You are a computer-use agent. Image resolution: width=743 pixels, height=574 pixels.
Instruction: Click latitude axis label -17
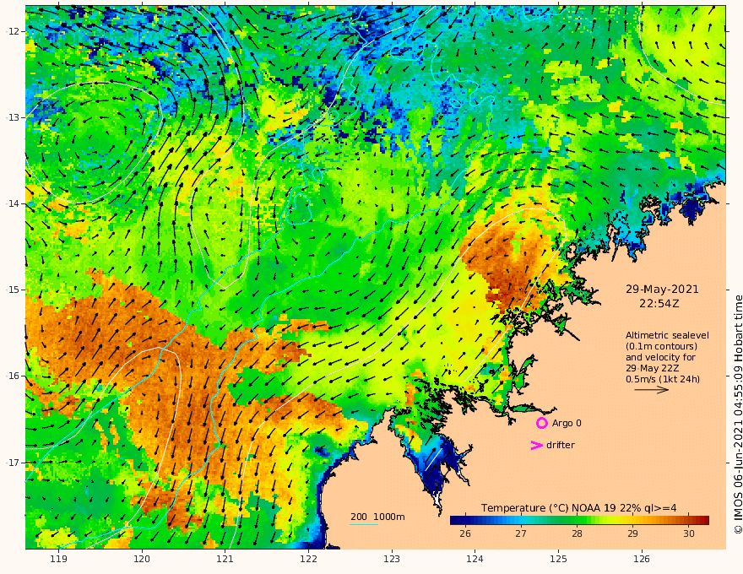point(14,463)
